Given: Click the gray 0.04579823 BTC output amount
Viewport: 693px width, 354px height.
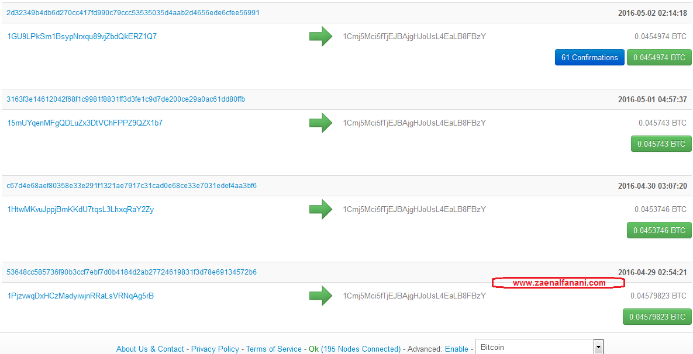Looking at the screenshot, I should 659,296.
